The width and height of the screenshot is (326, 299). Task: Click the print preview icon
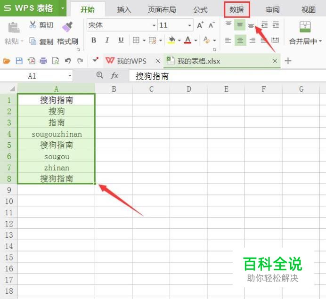coord(55,61)
